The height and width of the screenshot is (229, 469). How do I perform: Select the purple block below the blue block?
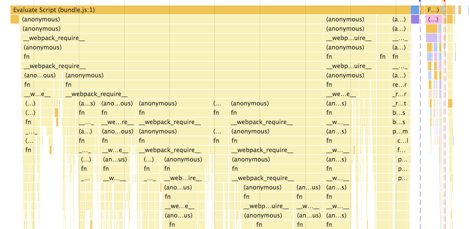click(x=415, y=19)
